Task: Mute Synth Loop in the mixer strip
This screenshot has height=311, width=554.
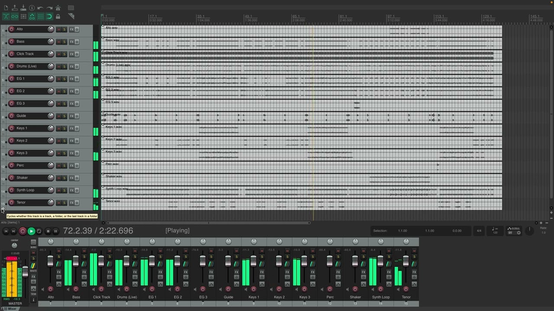Action: (x=389, y=251)
